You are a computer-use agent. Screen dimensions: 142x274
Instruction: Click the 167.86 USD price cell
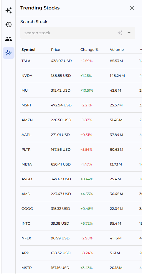[x=61, y=150]
